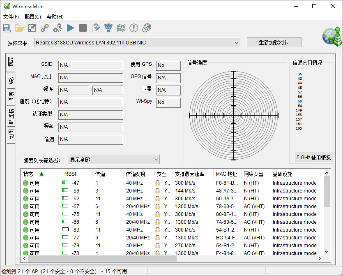
Task: Click the horizontal scrollbar right arrow
Action: [320, 258]
